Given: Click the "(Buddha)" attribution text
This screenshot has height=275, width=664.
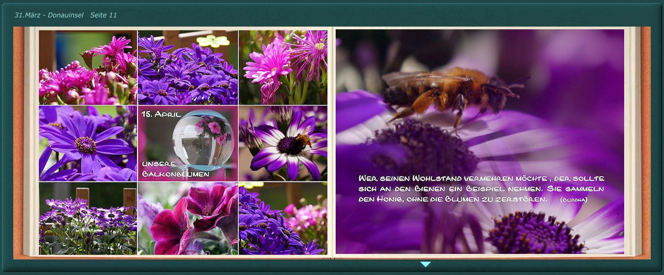Looking at the screenshot, I should [x=573, y=199].
